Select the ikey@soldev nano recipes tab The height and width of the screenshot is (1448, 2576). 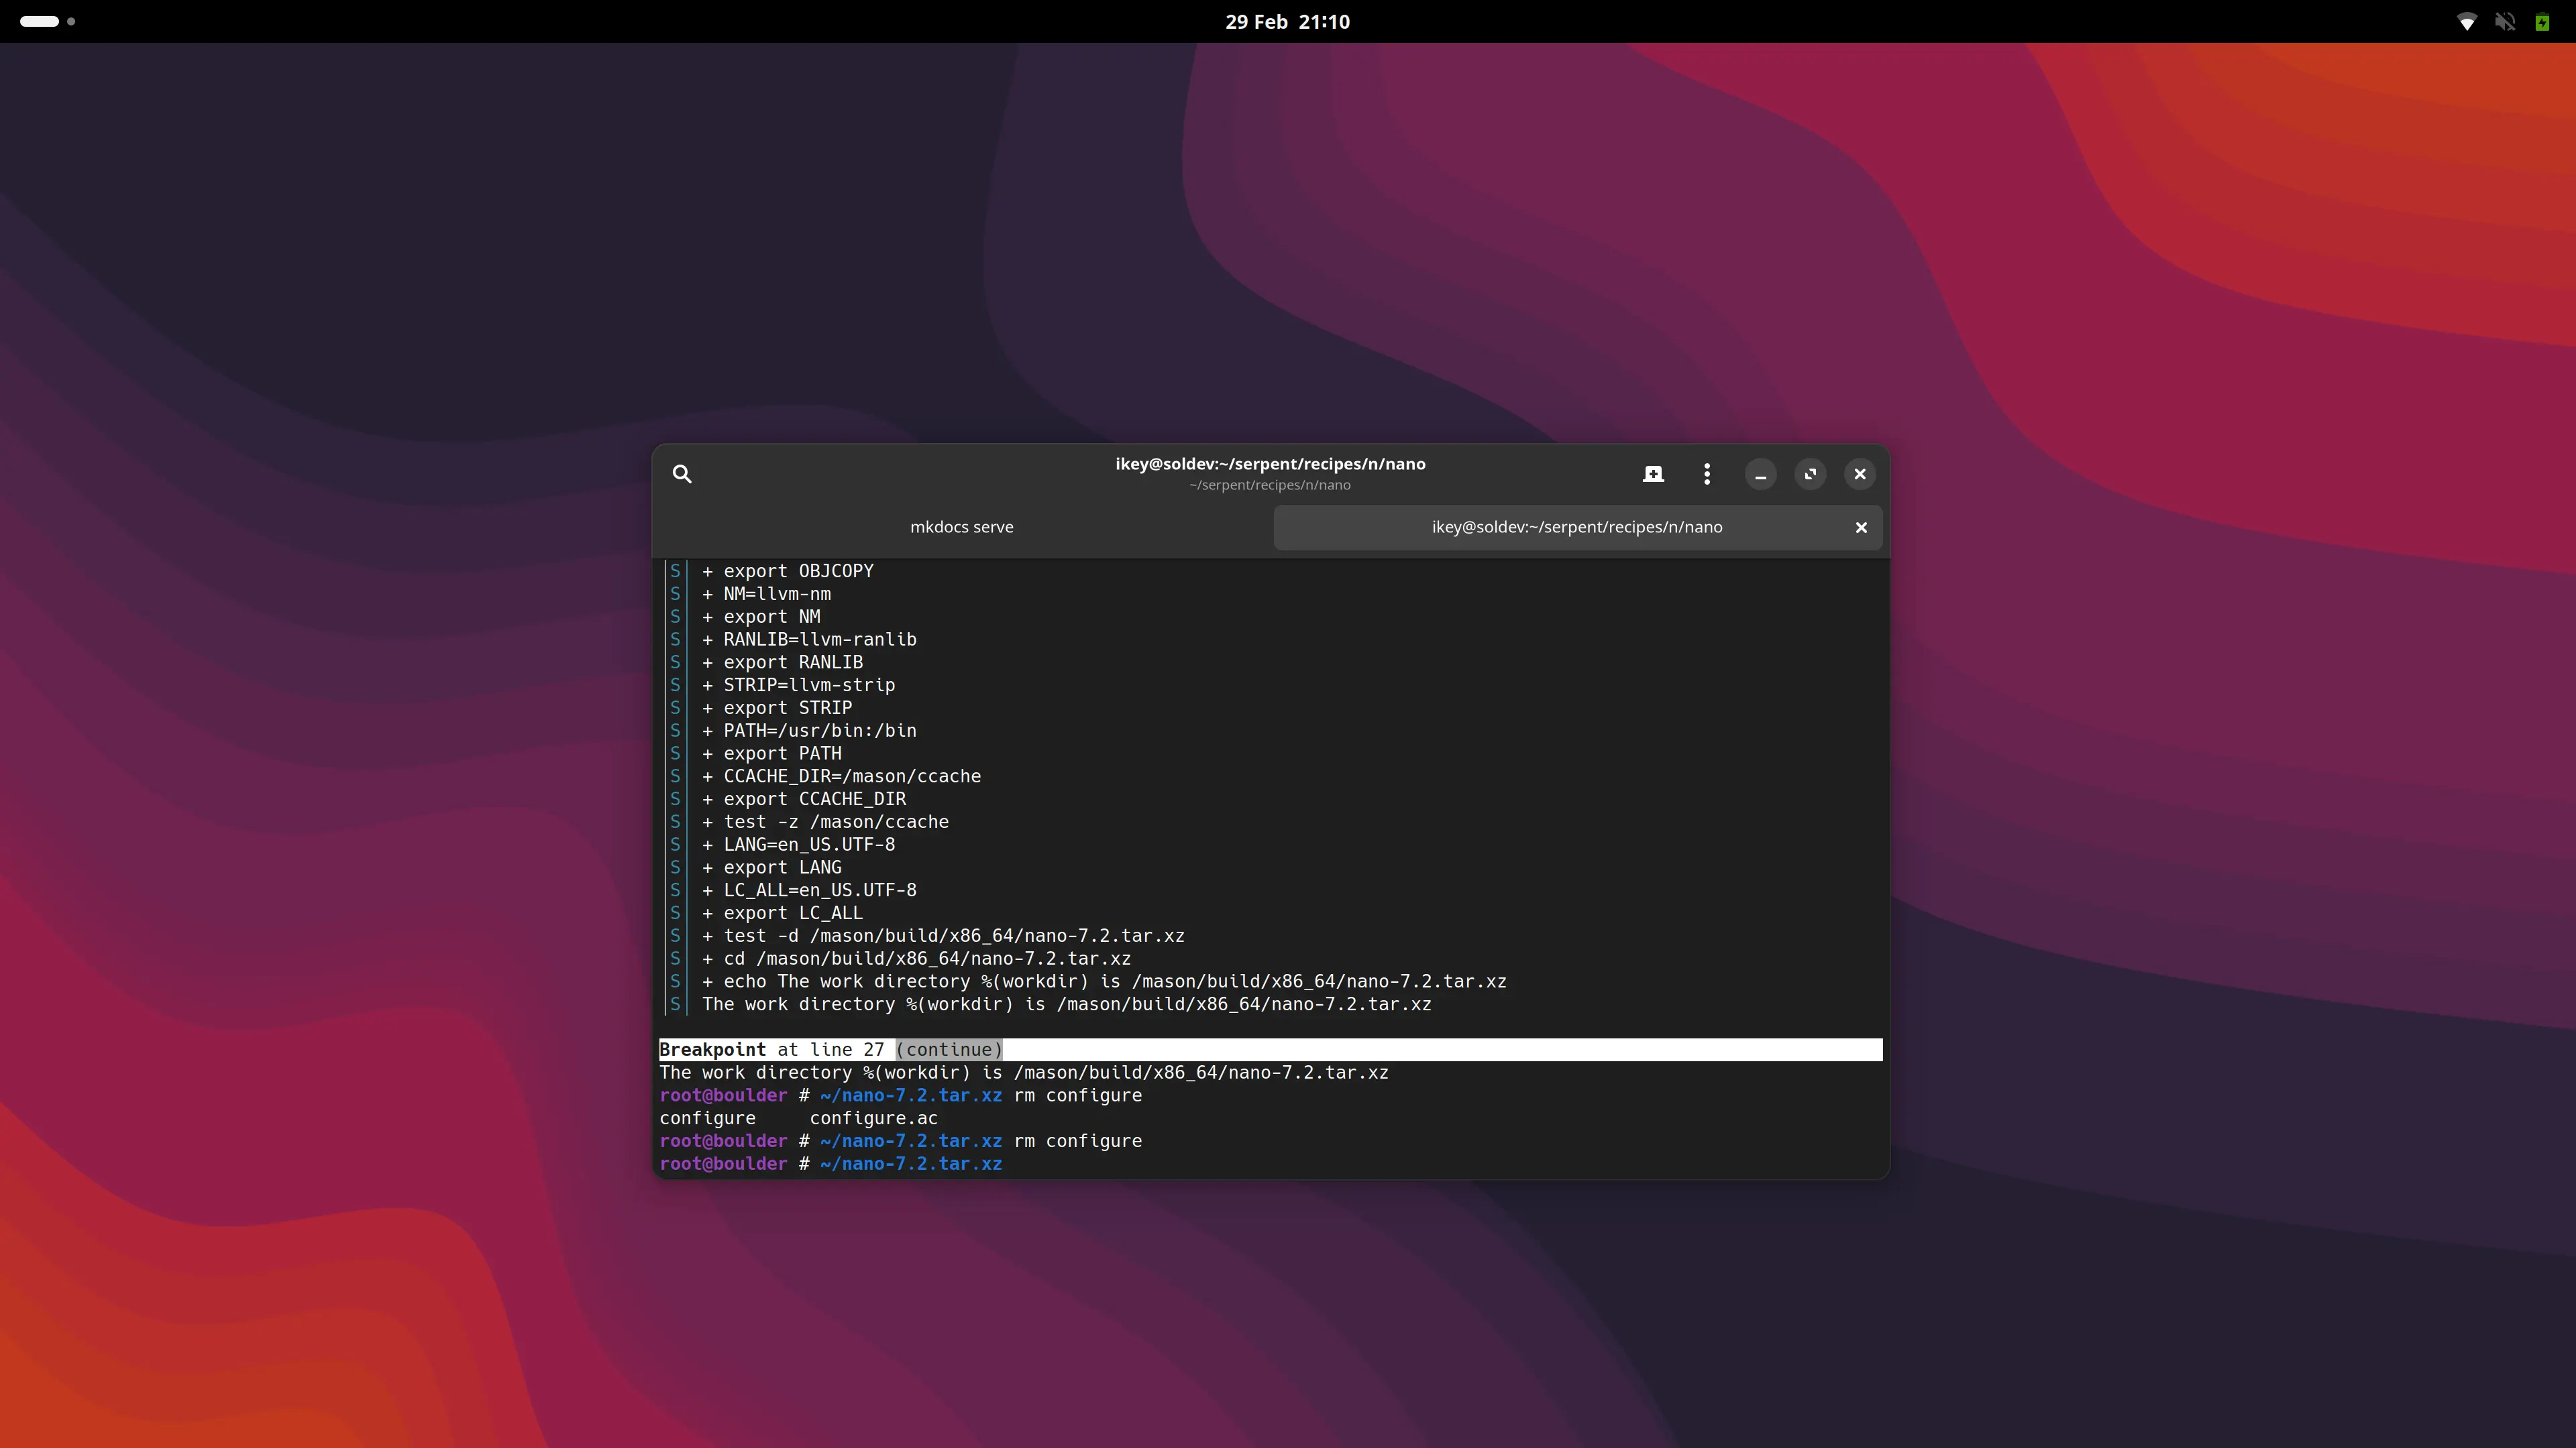click(x=1577, y=527)
